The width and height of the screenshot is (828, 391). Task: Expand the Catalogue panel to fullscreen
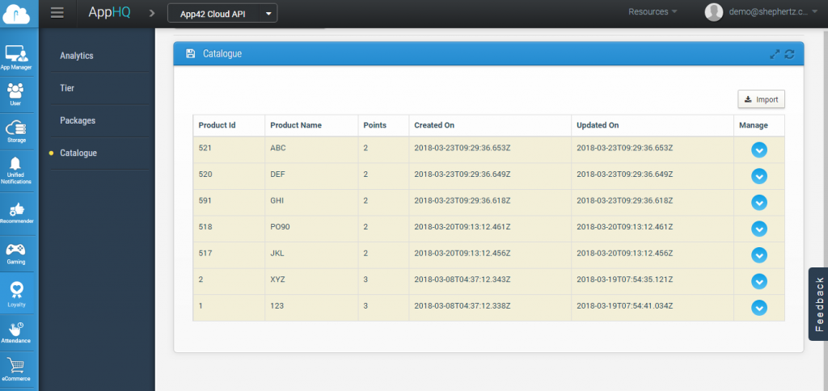[x=775, y=54]
